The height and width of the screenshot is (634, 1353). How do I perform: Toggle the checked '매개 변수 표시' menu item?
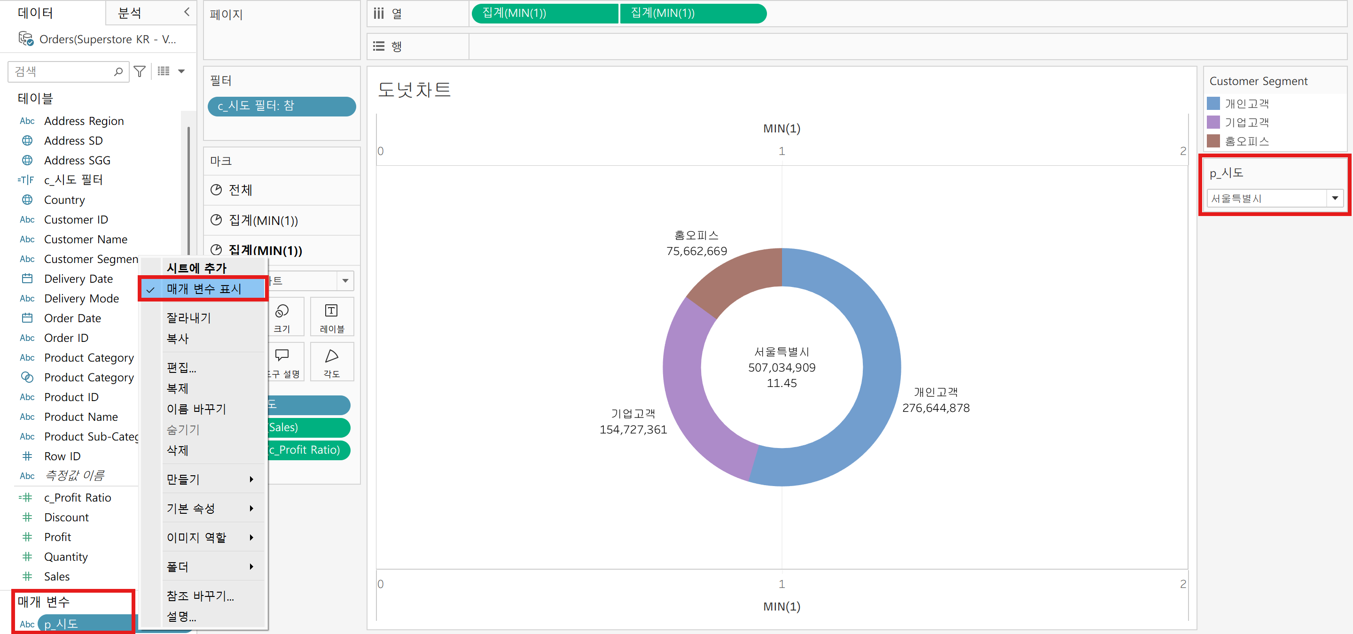coord(204,289)
